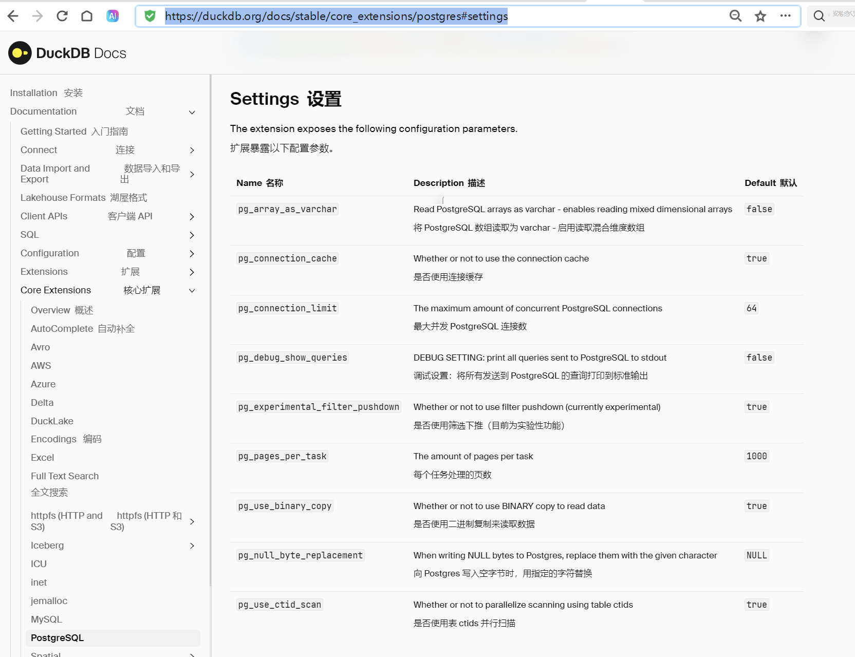Open the three-dots more options menu
855x657 pixels.
tap(785, 16)
